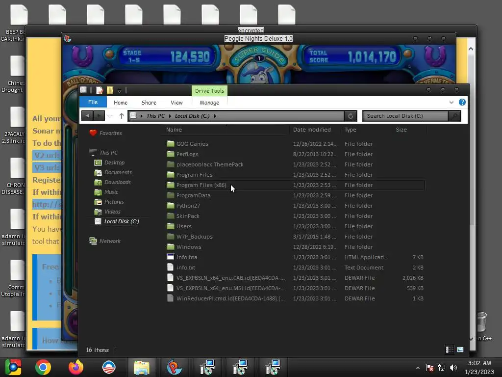
Task: Expand the ribbon with the chevron
Action: 452,102
